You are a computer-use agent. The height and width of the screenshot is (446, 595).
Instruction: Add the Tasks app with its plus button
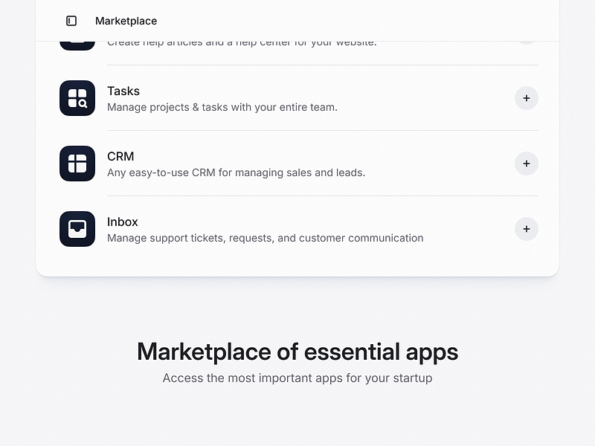click(527, 98)
